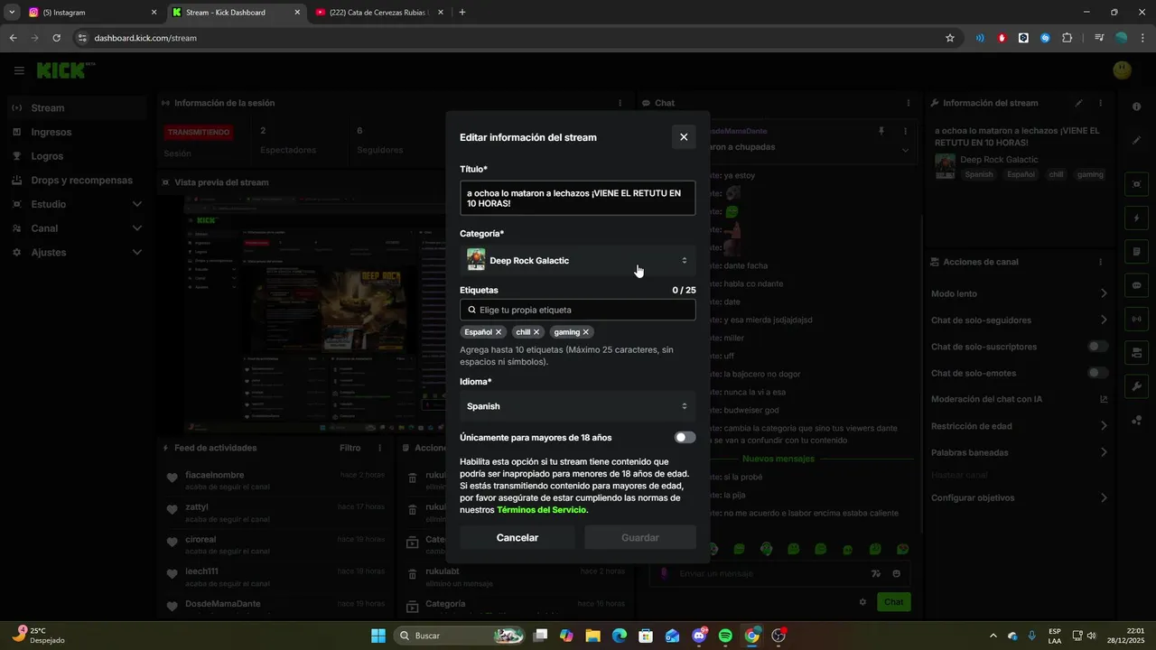The width and height of the screenshot is (1156, 650).
Task: Open the Windows Start menu
Action: (378, 636)
